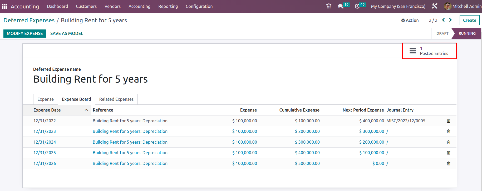The width and height of the screenshot is (482, 191).
Task: Go back to Deferred Expenses breadcrumb
Action: tap(29, 20)
